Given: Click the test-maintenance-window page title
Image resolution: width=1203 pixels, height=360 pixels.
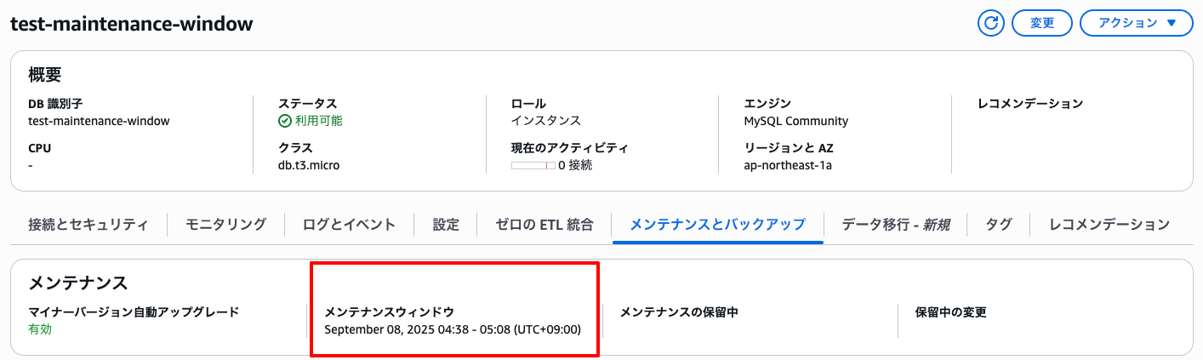Looking at the screenshot, I should [x=131, y=24].
